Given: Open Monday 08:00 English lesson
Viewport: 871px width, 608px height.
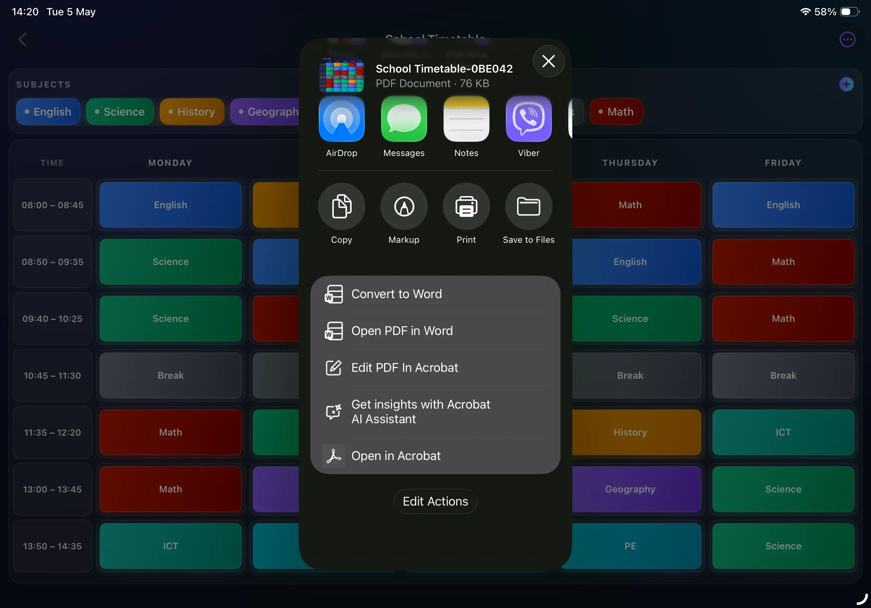Looking at the screenshot, I should [171, 205].
